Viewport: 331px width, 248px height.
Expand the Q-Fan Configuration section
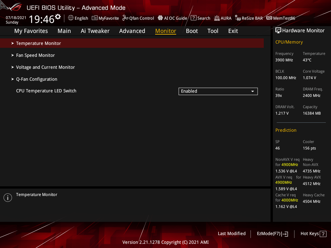coord(37,79)
